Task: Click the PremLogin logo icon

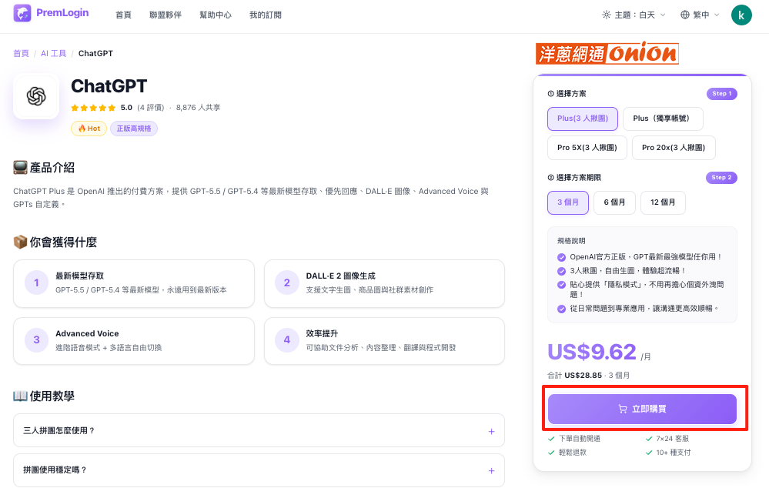Action: (x=22, y=13)
